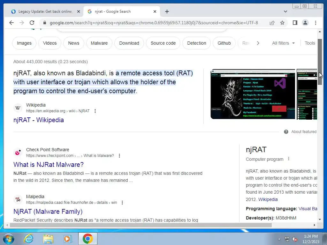Click the Wikipedia favicon
Image resolution: width=327 pixels, height=245 pixels.
pyautogui.click(x=18, y=108)
